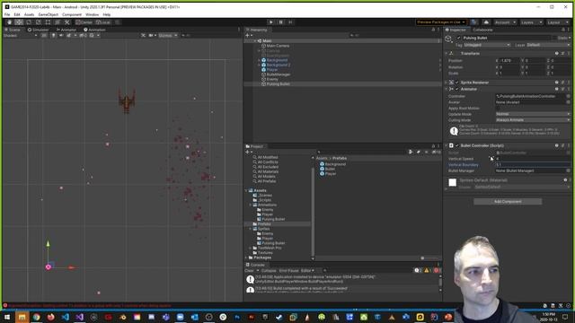Viewport: 575px width, 323px height.
Task: Collapse the Transform component
Action: 447,54
